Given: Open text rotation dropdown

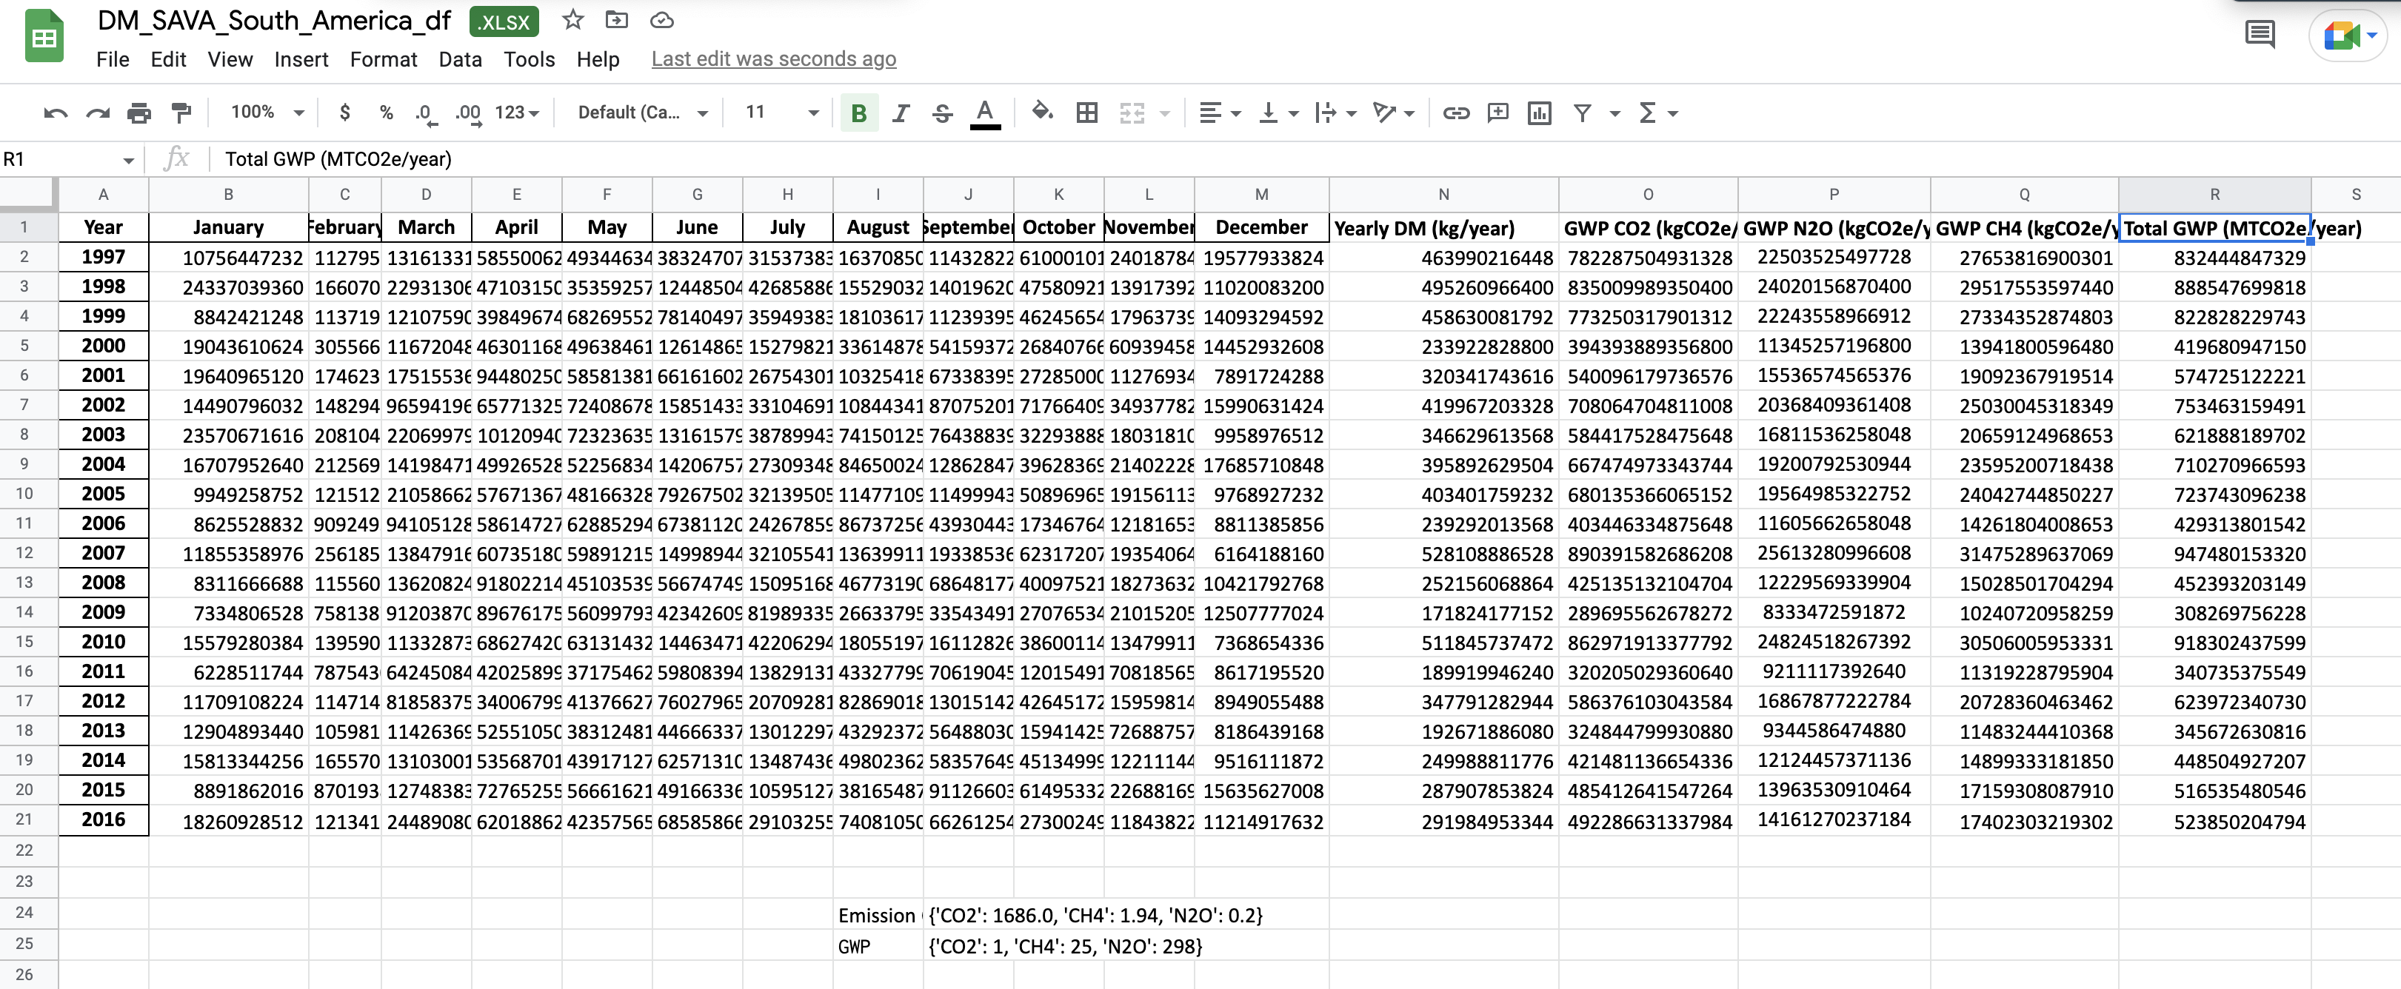Looking at the screenshot, I should (x=1394, y=113).
